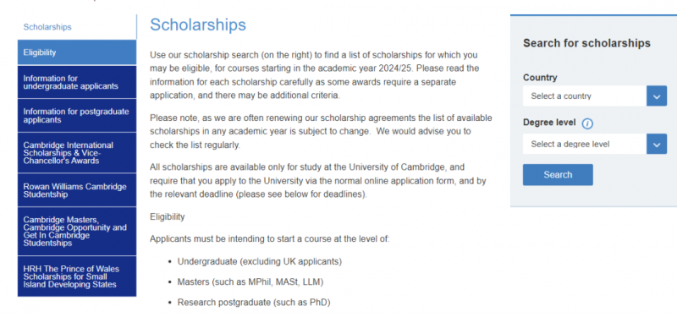Open Cambridge Masters, Opportunity and Get In Studentships
This screenshot has width=677, height=317.
[x=77, y=231]
